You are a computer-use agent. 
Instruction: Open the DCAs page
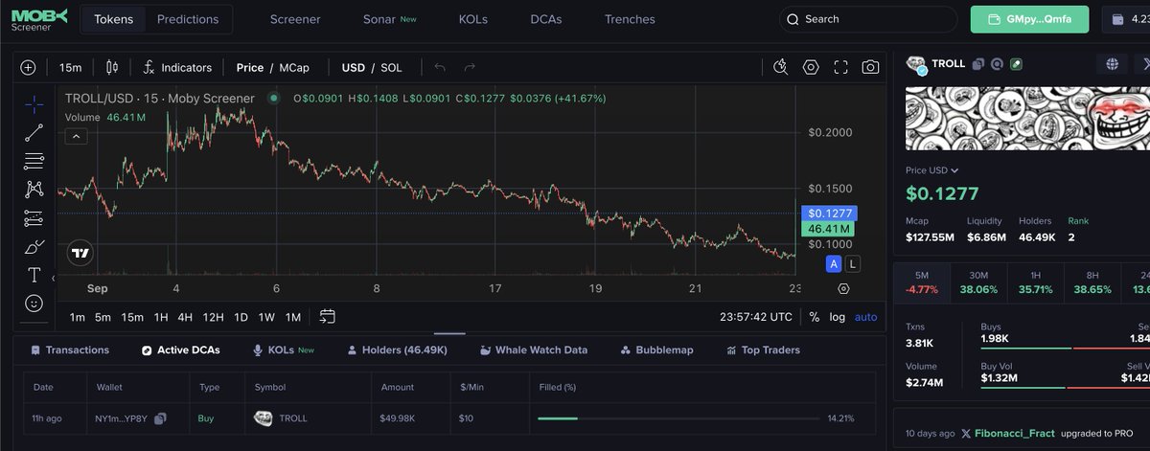(546, 19)
